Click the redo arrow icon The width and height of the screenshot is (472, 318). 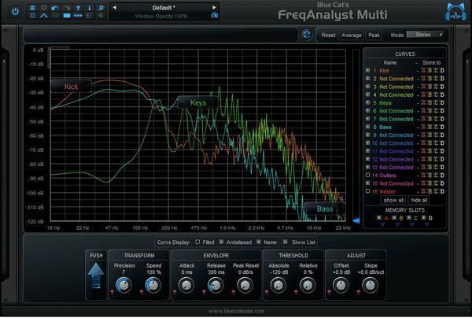coord(66,8)
